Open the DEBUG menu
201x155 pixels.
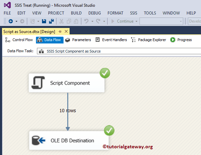click(94, 13)
